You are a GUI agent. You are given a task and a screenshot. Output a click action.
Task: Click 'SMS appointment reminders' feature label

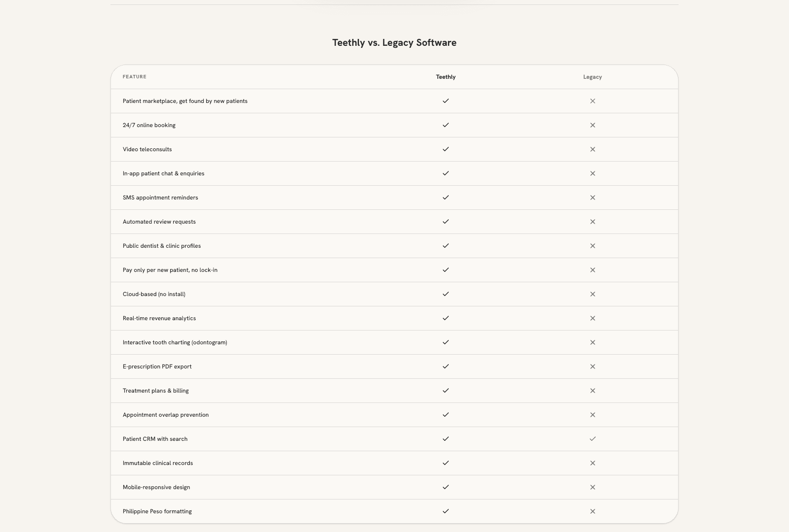(x=160, y=198)
